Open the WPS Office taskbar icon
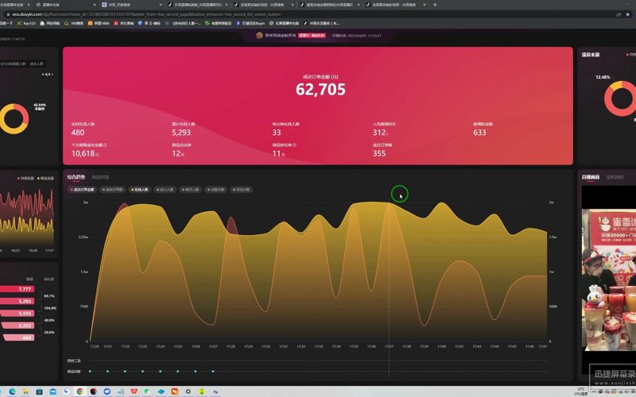This screenshot has height=397, width=636. [134, 391]
